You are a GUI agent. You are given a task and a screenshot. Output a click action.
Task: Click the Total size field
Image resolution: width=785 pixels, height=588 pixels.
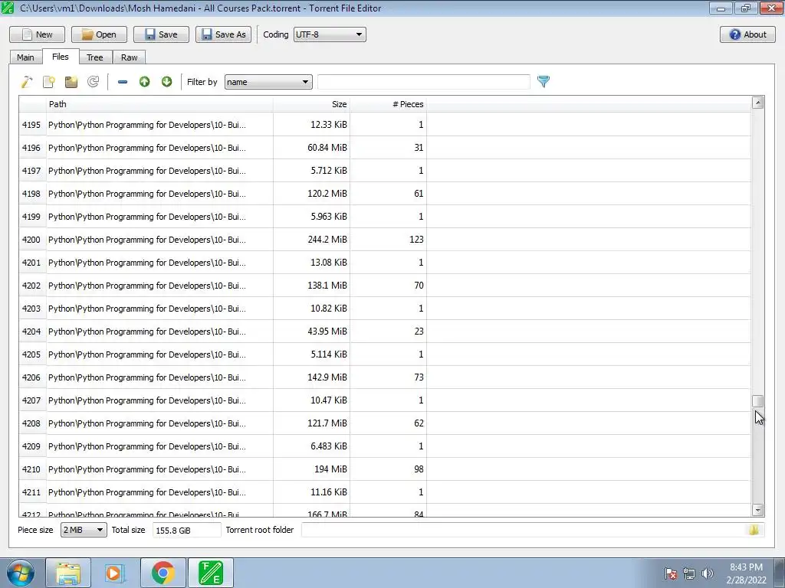187,530
